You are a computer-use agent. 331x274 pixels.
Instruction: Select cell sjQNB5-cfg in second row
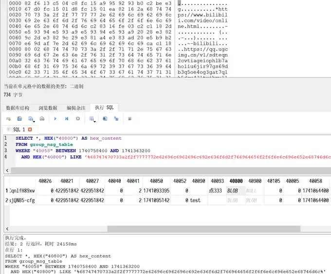tap(22, 200)
